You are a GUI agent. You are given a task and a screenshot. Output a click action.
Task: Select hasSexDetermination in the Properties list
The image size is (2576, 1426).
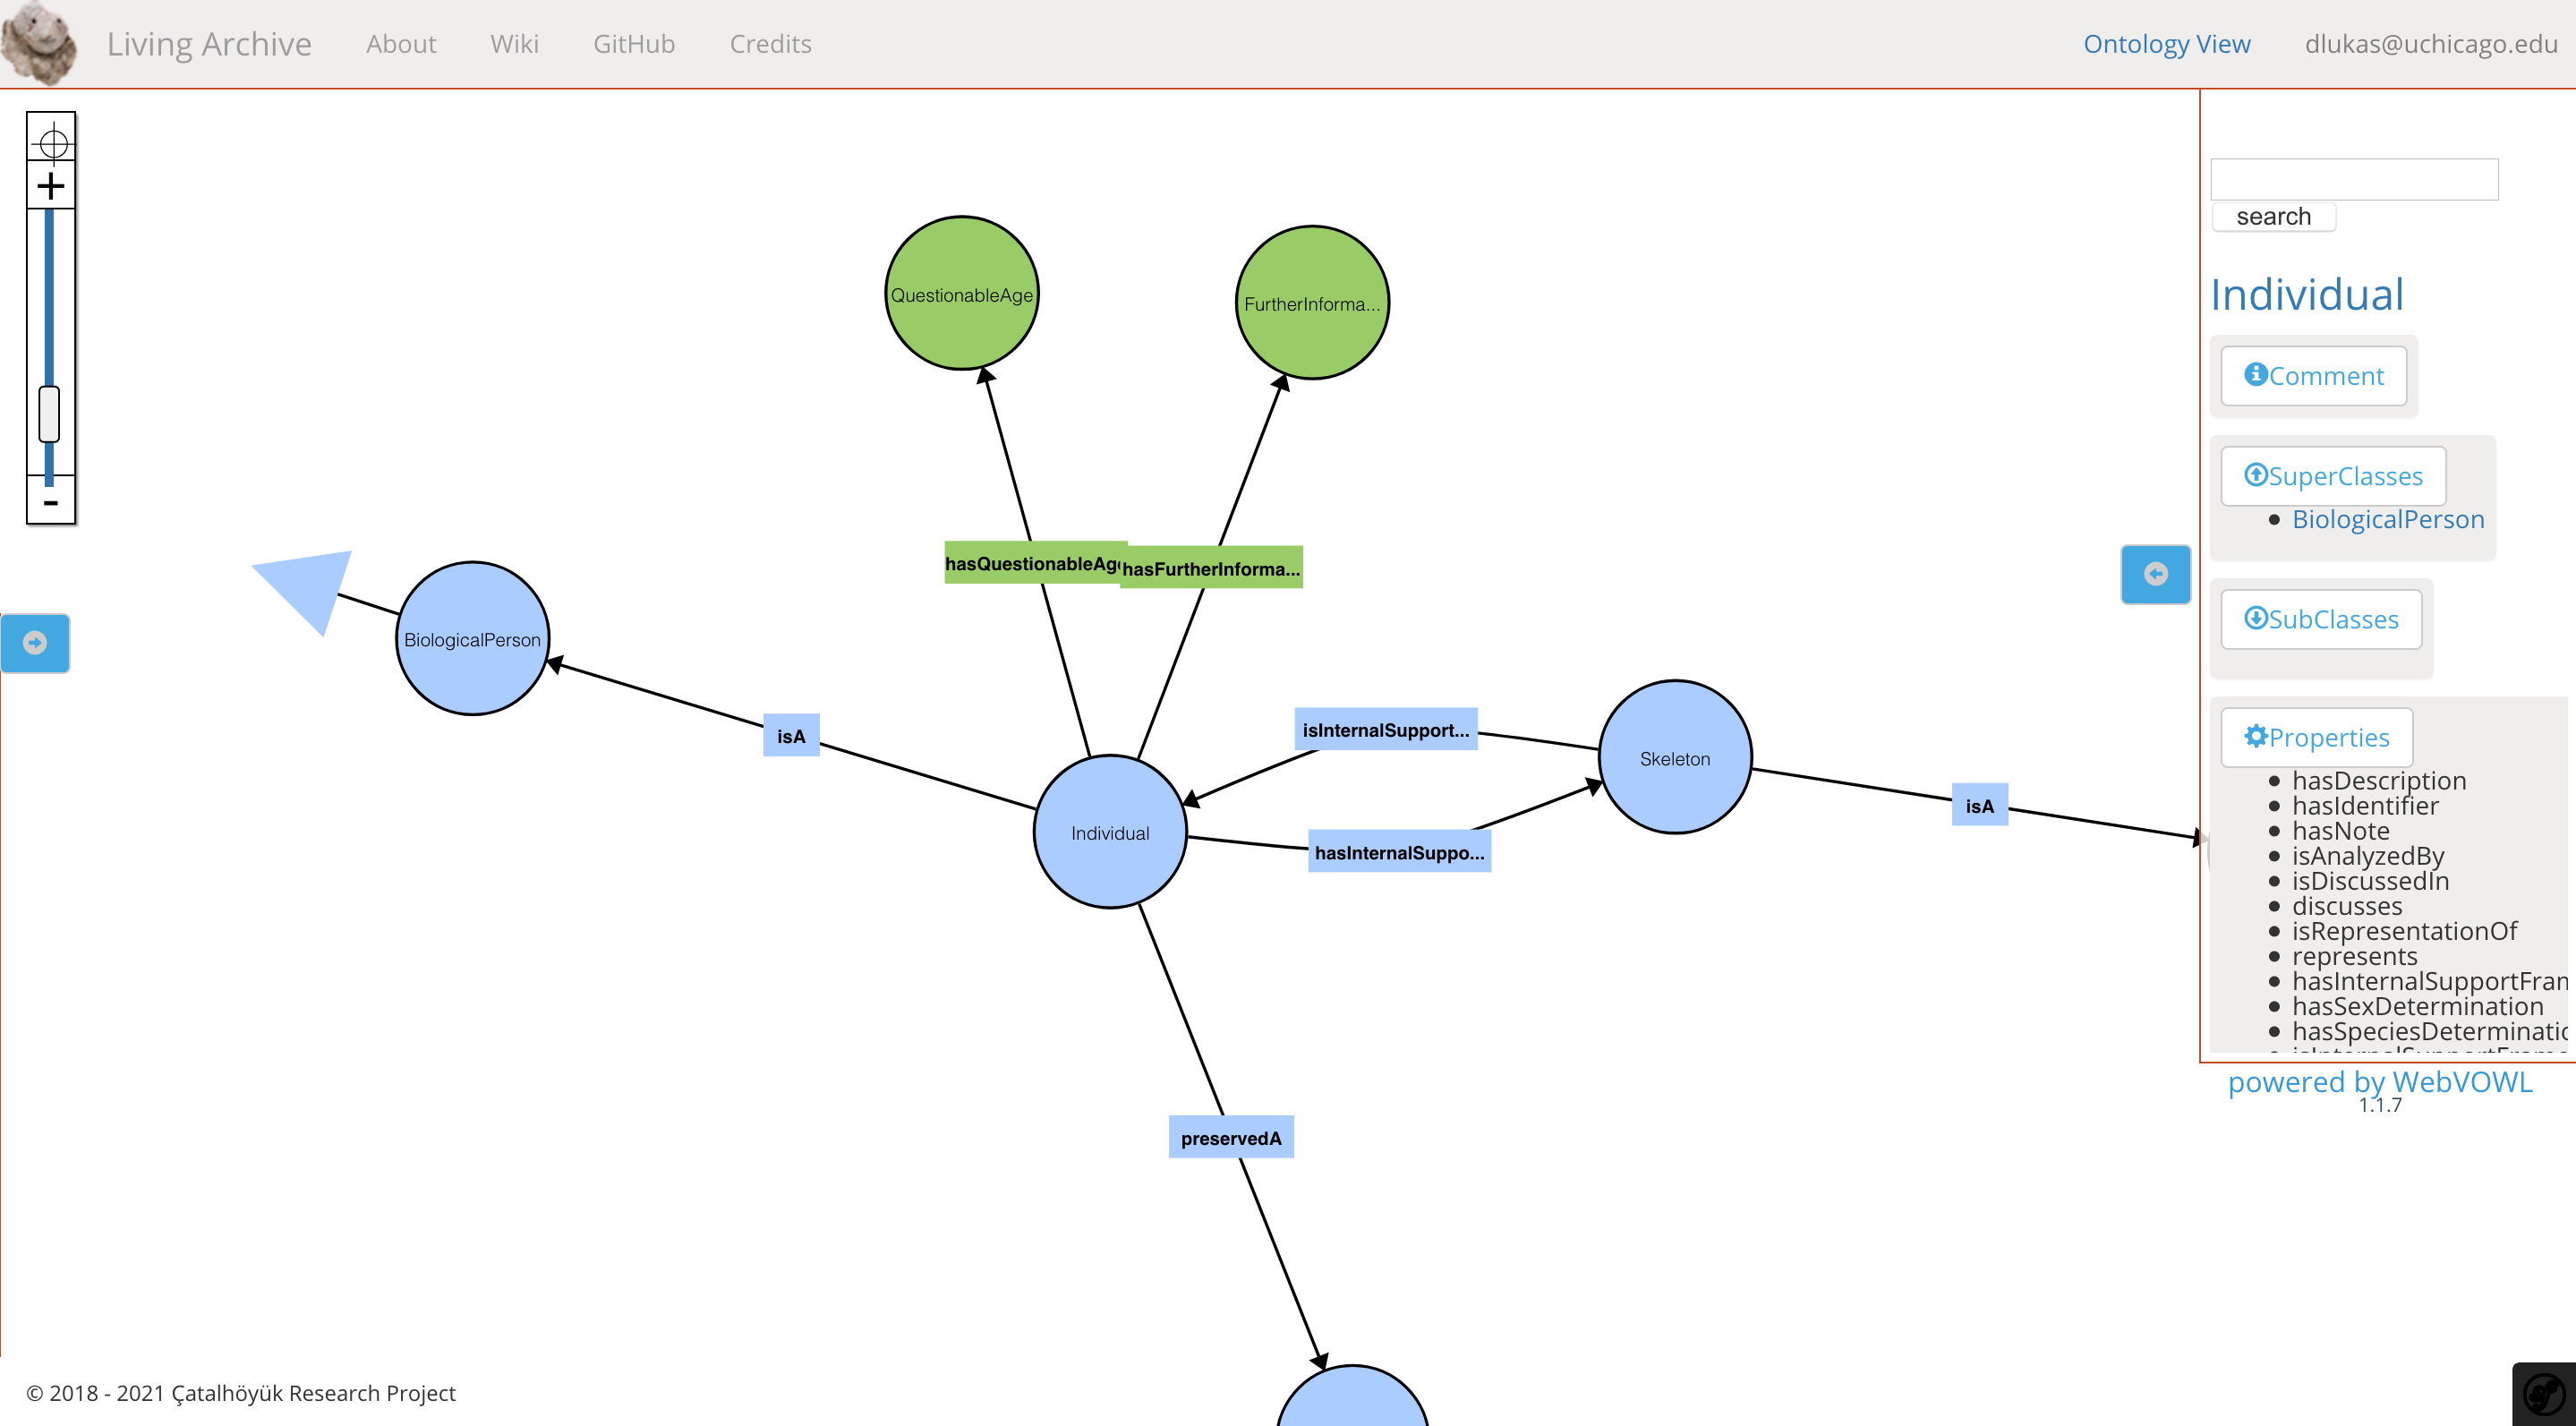pos(2417,1005)
